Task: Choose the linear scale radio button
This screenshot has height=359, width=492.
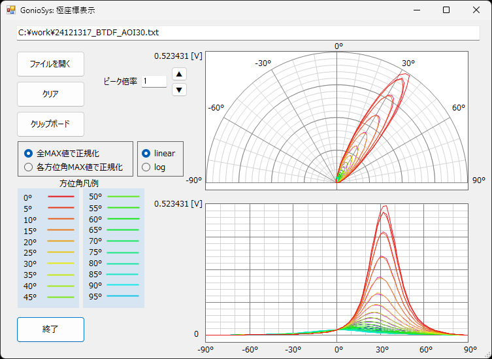Action: pos(146,154)
